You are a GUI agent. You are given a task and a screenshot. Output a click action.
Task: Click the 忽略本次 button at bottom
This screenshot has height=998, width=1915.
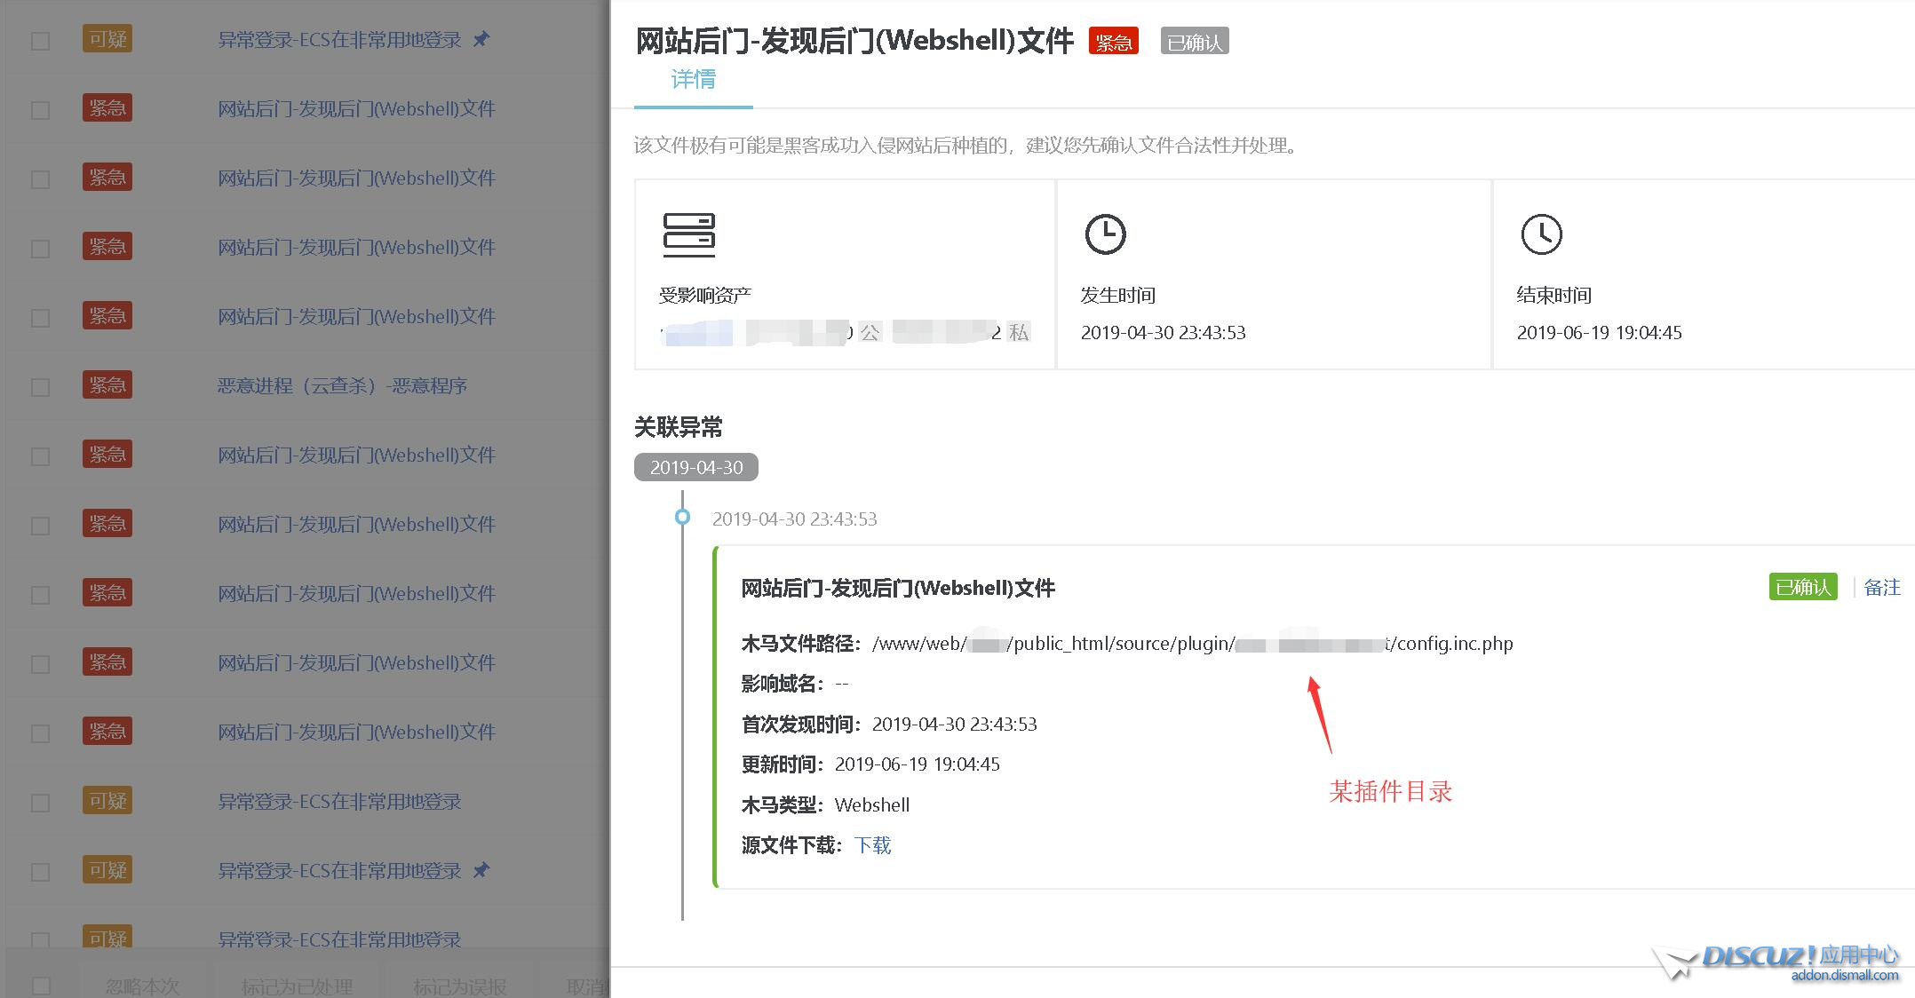click(x=142, y=986)
